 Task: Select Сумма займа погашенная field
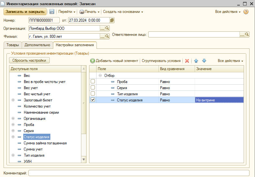(45, 143)
